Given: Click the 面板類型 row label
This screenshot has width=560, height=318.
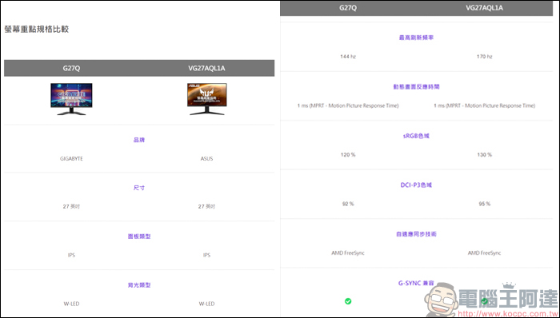Looking at the screenshot, I should [139, 237].
